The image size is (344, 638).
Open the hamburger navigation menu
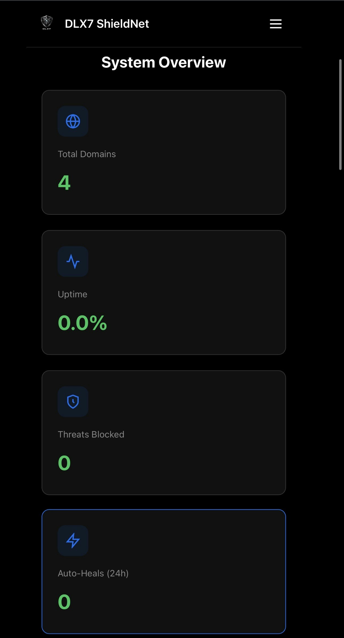[x=275, y=24]
